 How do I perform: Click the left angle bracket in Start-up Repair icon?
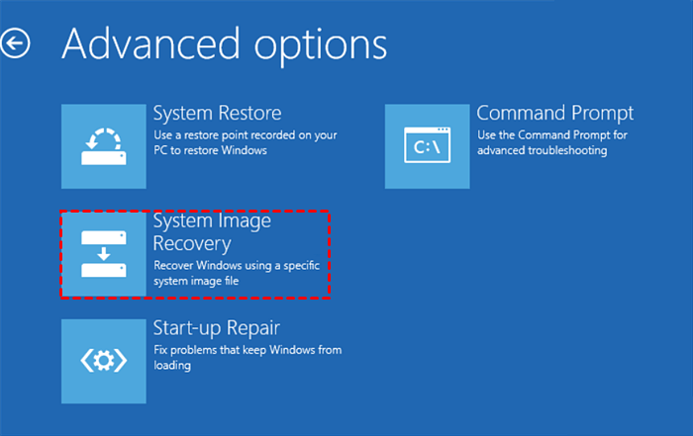[83, 361]
